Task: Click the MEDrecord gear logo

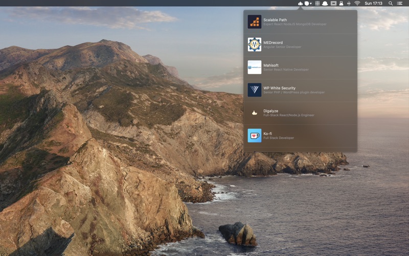Action: (254, 45)
